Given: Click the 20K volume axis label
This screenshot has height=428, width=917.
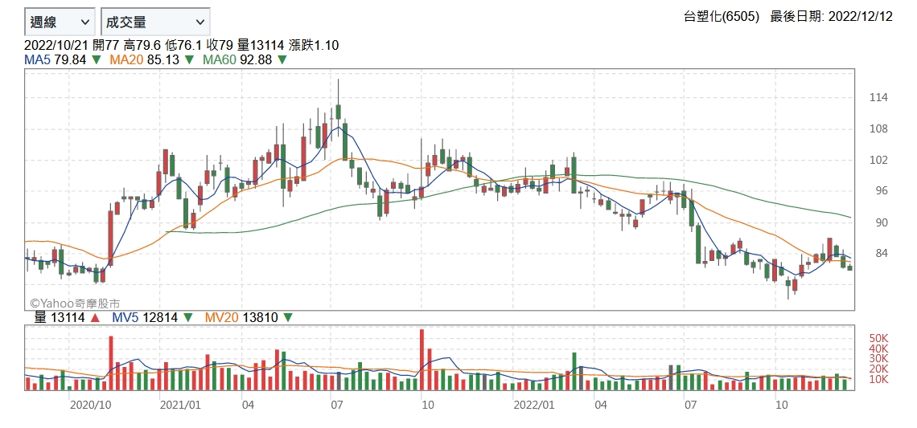Looking at the screenshot, I should (x=879, y=369).
